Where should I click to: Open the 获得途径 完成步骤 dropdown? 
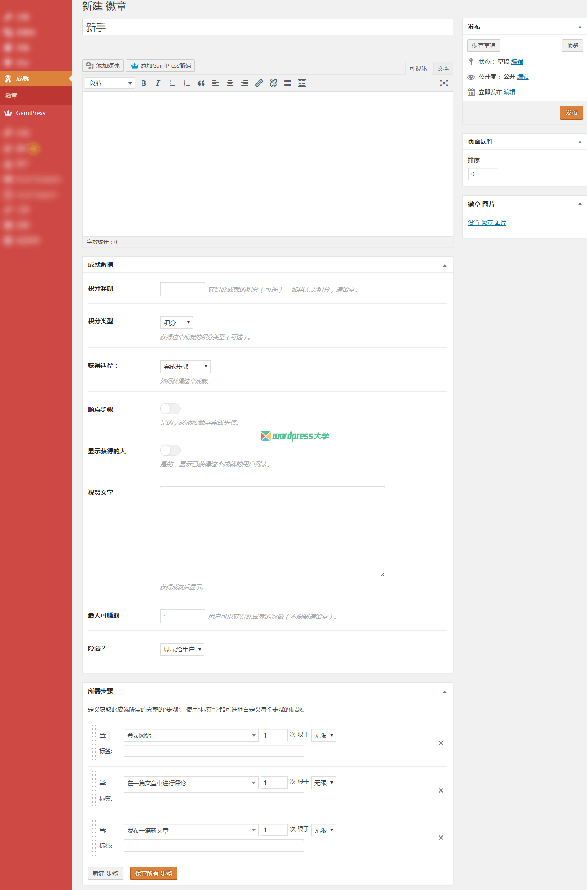185,367
